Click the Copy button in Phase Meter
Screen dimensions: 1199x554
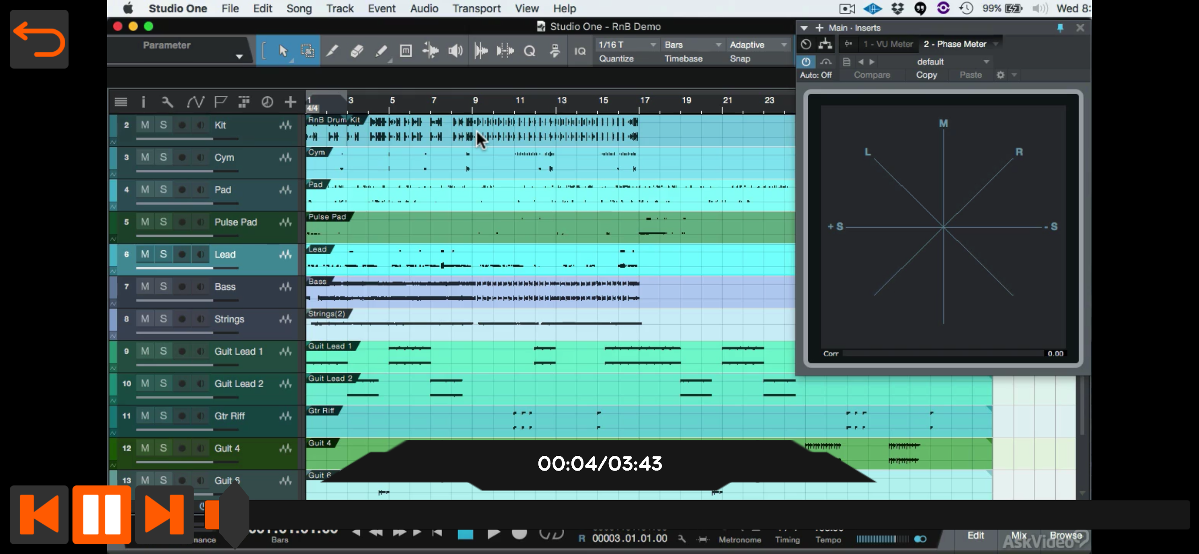click(926, 75)
